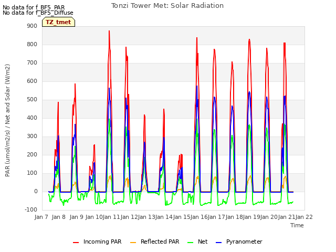Click the 900 y-axis tick label
Image resolution: width=336 pixels, height=252 pixels.
[x=32, y=26]
